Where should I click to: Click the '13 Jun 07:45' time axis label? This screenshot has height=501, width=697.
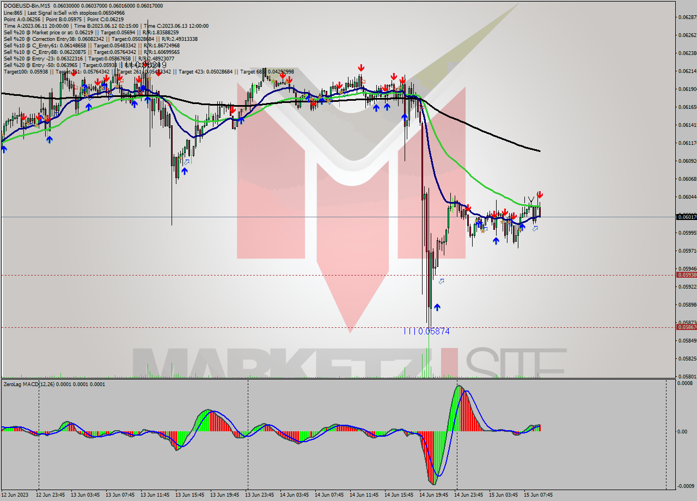[120, 495]
